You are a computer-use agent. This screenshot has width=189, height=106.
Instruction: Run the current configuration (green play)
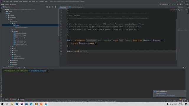pyautogui.click(x=172, y=4)
